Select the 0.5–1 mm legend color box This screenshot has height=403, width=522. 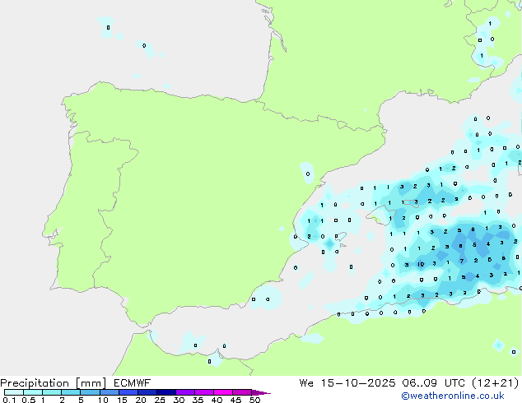(33, 392)
